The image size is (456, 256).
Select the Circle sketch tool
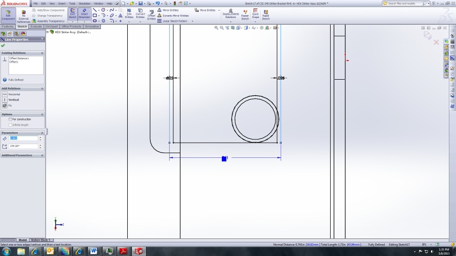(x=103, y=10)
